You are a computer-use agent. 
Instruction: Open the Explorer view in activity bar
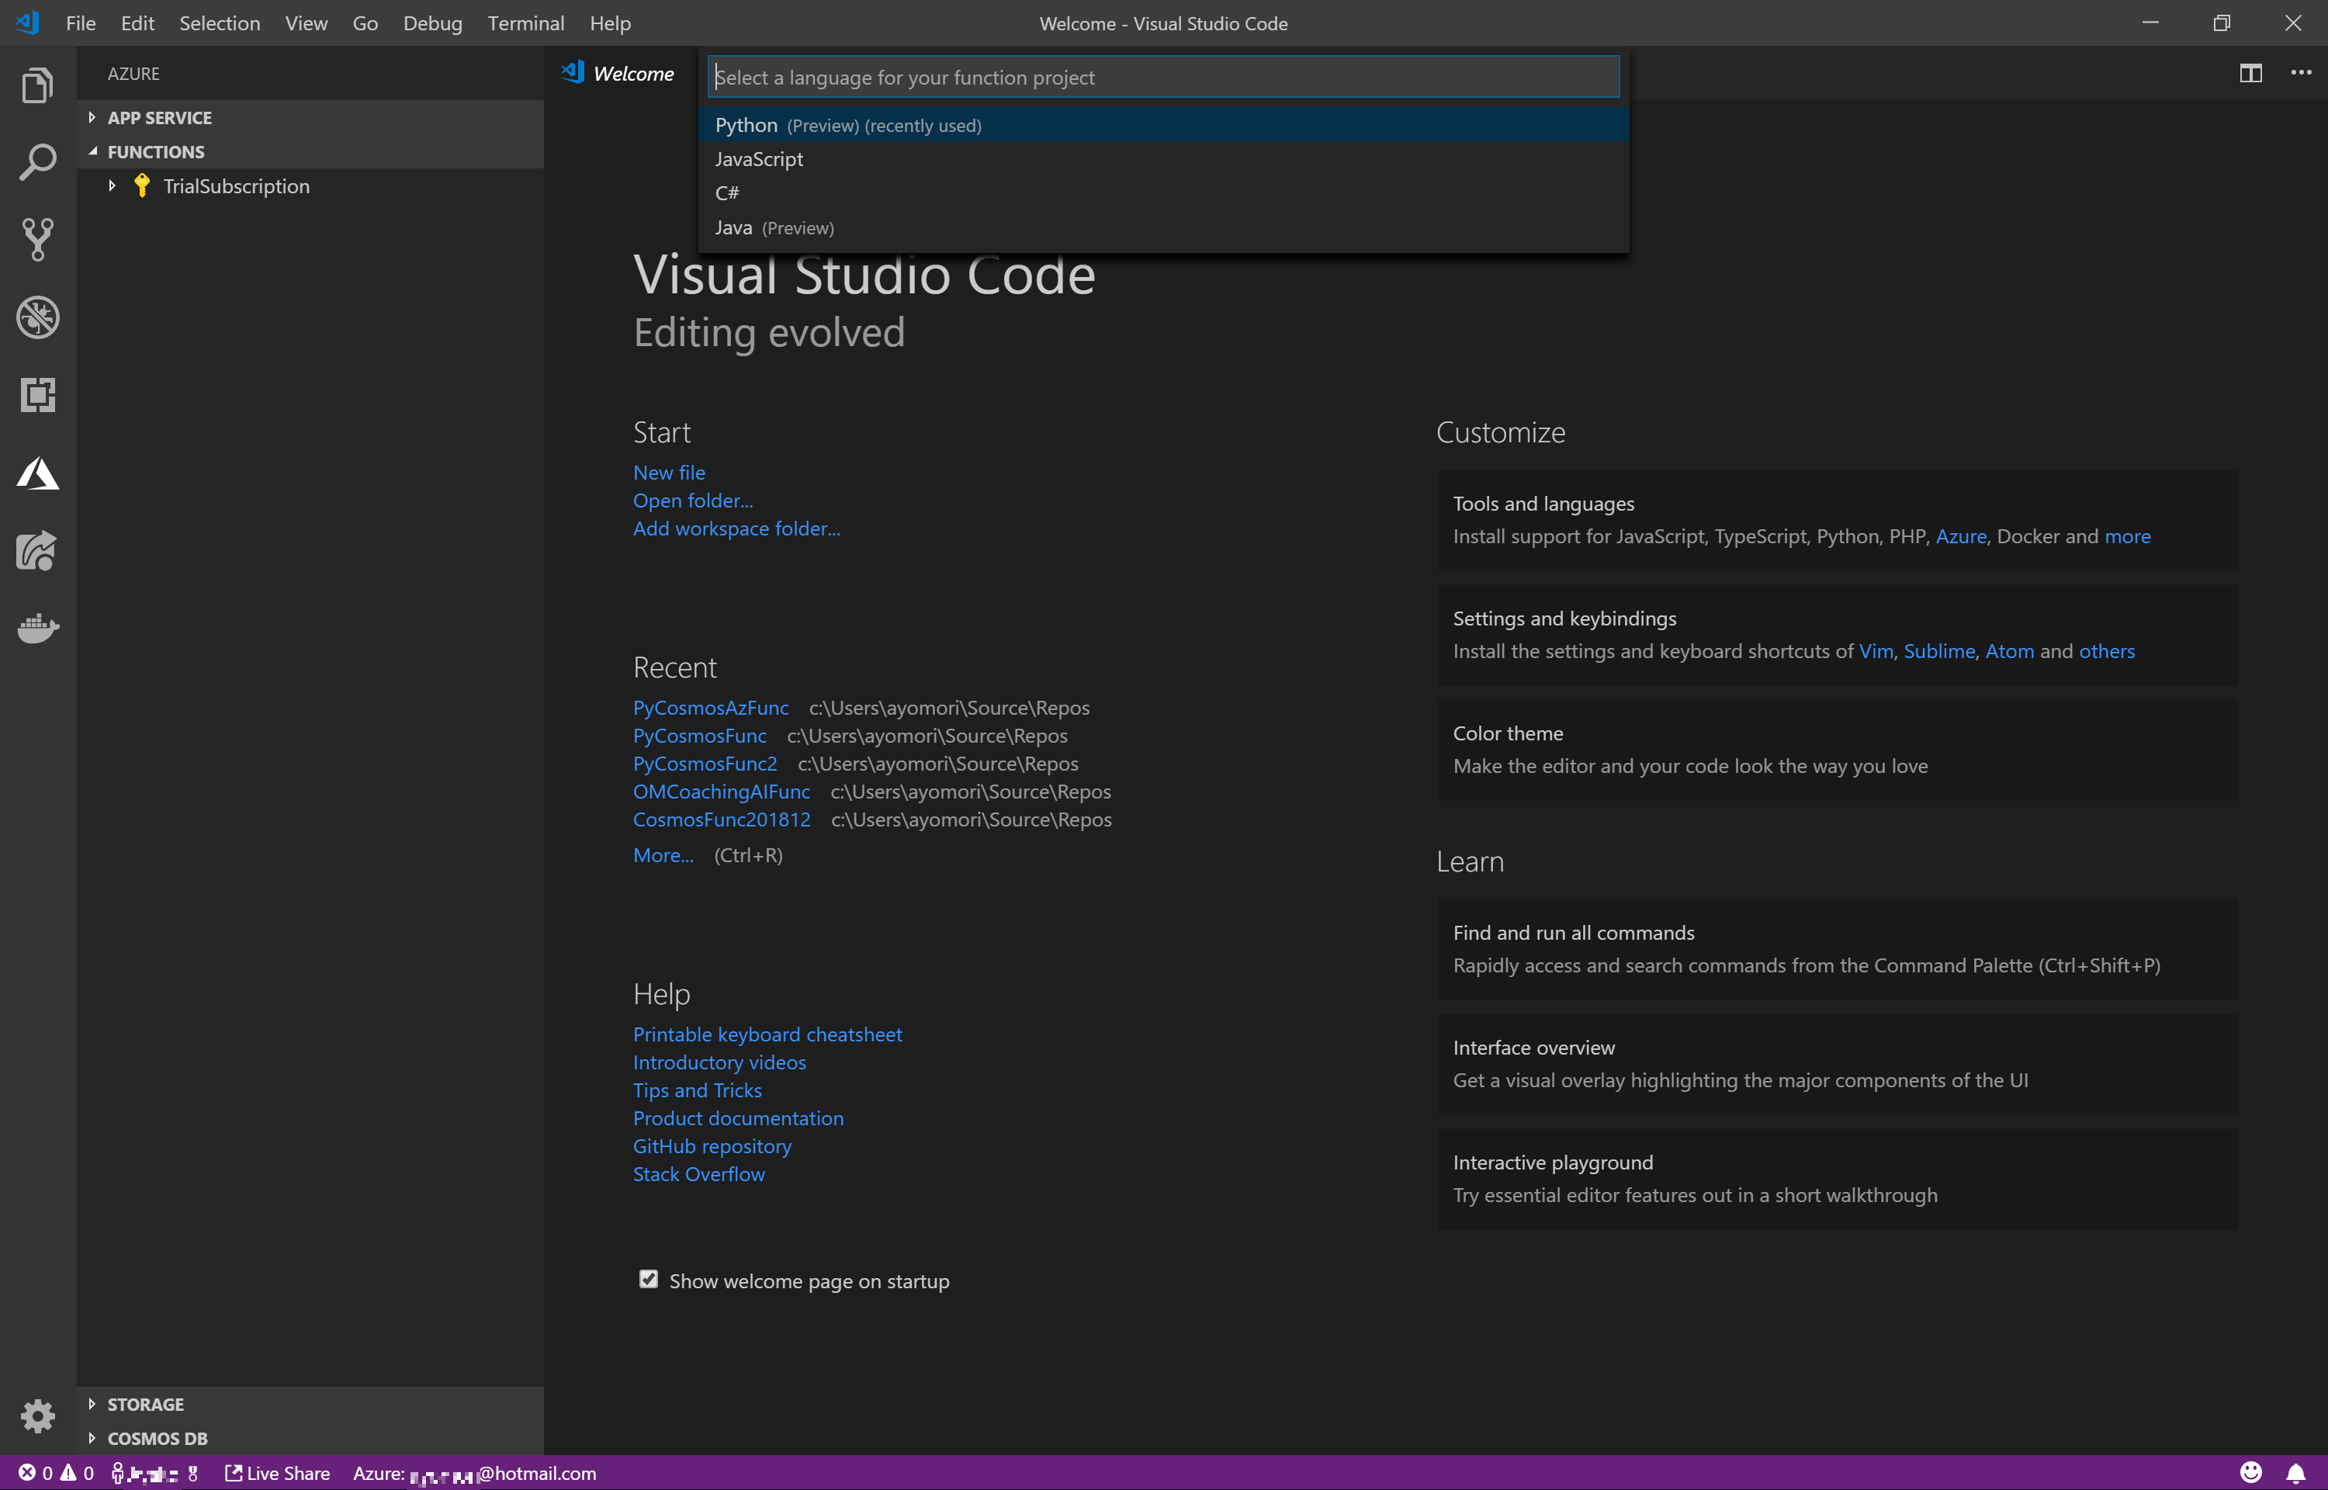[x=36, y=85]
